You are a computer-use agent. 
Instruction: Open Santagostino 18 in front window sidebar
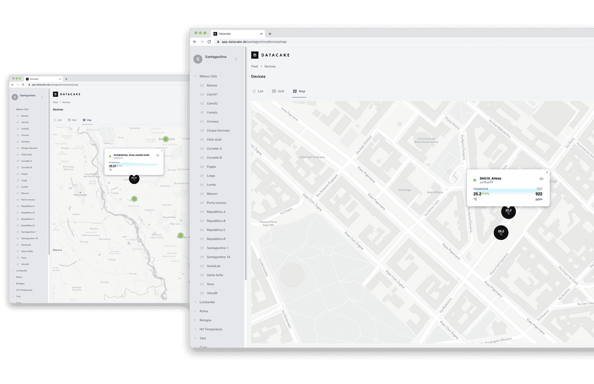click(218, 257)
